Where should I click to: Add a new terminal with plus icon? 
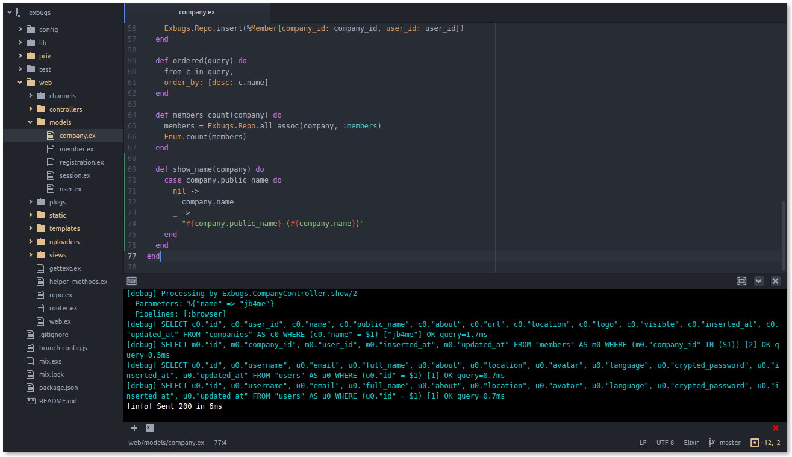coord(134,428)
